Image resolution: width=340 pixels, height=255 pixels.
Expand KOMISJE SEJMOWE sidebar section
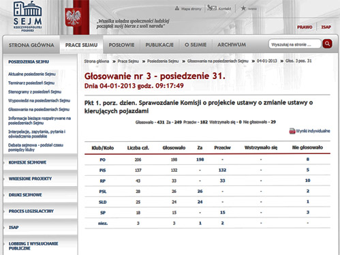[x=27, y=162]
